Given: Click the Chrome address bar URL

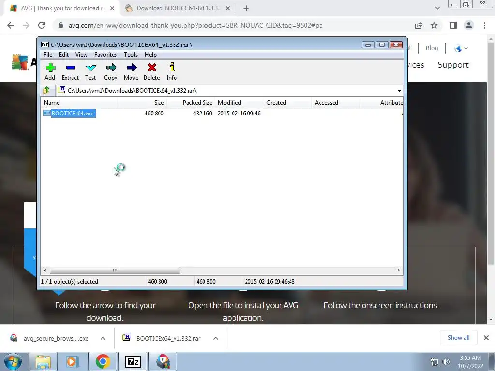Looking at the screenshot, I should coord(195,25).
